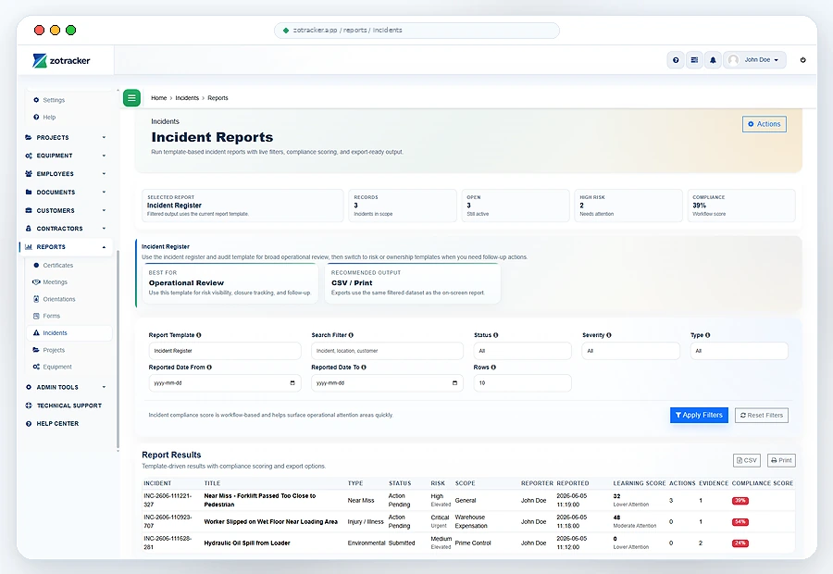The height and width of the screenshot is (574, 833).
Task: Open the Severity filter dropdown
Action: tap(631, 351)
